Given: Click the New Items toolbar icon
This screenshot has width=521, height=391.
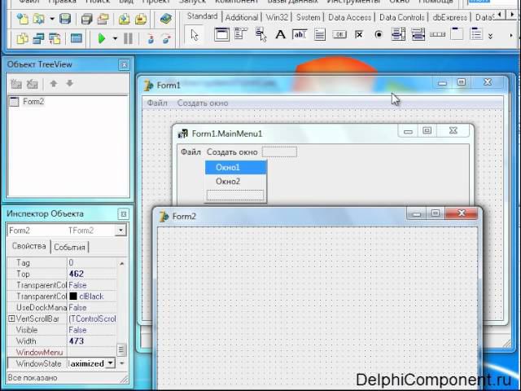Looking at the screenshot, I should coord(23,19).
